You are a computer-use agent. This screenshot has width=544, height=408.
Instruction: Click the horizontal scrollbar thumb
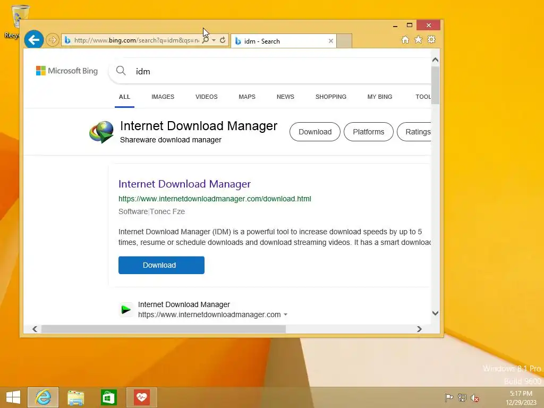pos(164,329)
